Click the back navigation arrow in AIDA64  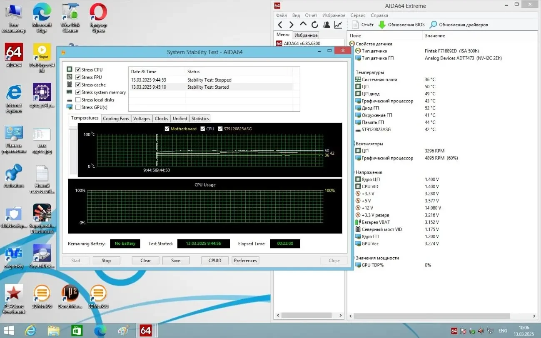coord(280,24)
